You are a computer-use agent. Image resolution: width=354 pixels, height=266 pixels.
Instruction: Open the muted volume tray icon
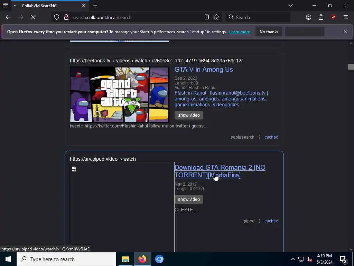click(309, 259)
